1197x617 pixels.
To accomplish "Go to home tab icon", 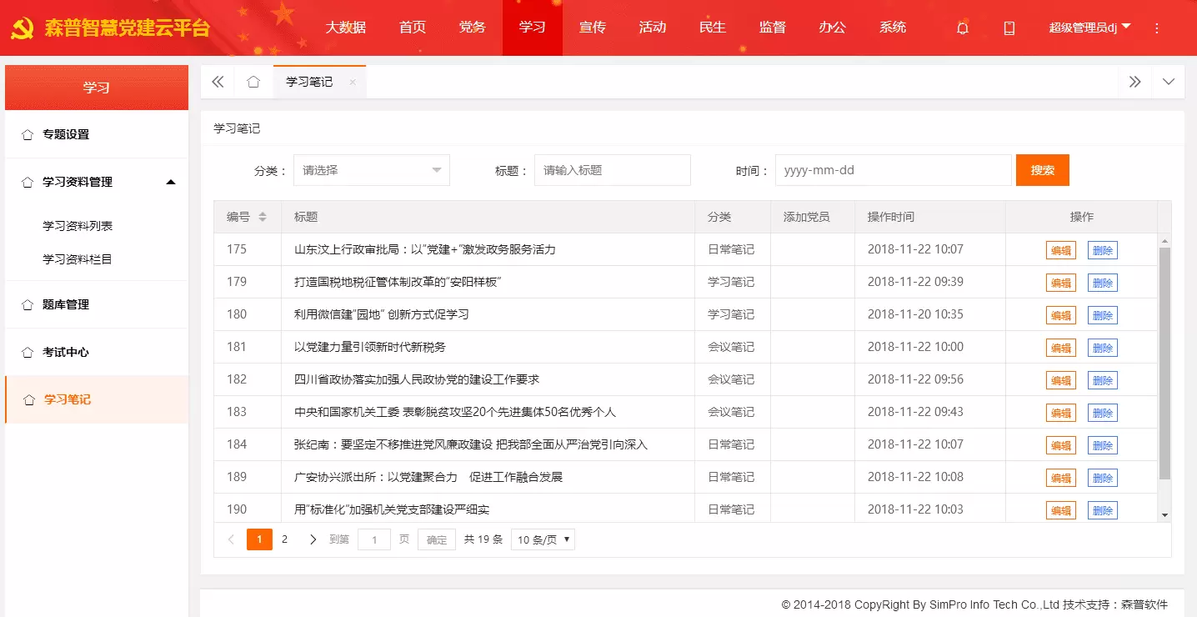I will click(x=253, y=82).
